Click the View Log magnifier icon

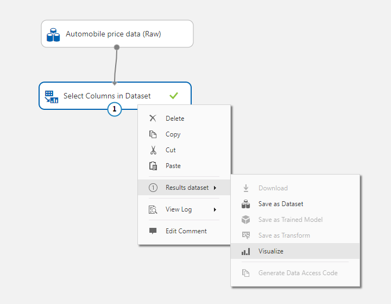(153, 209)
